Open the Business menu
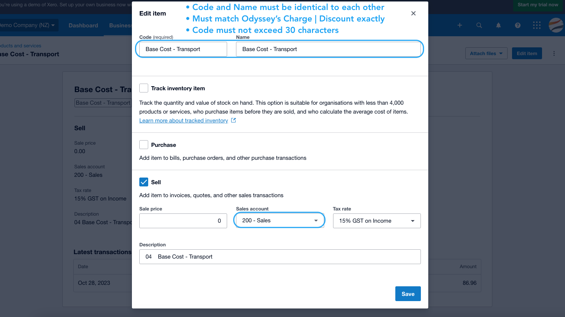The image size is (565, 317). [x=120, y=25]
